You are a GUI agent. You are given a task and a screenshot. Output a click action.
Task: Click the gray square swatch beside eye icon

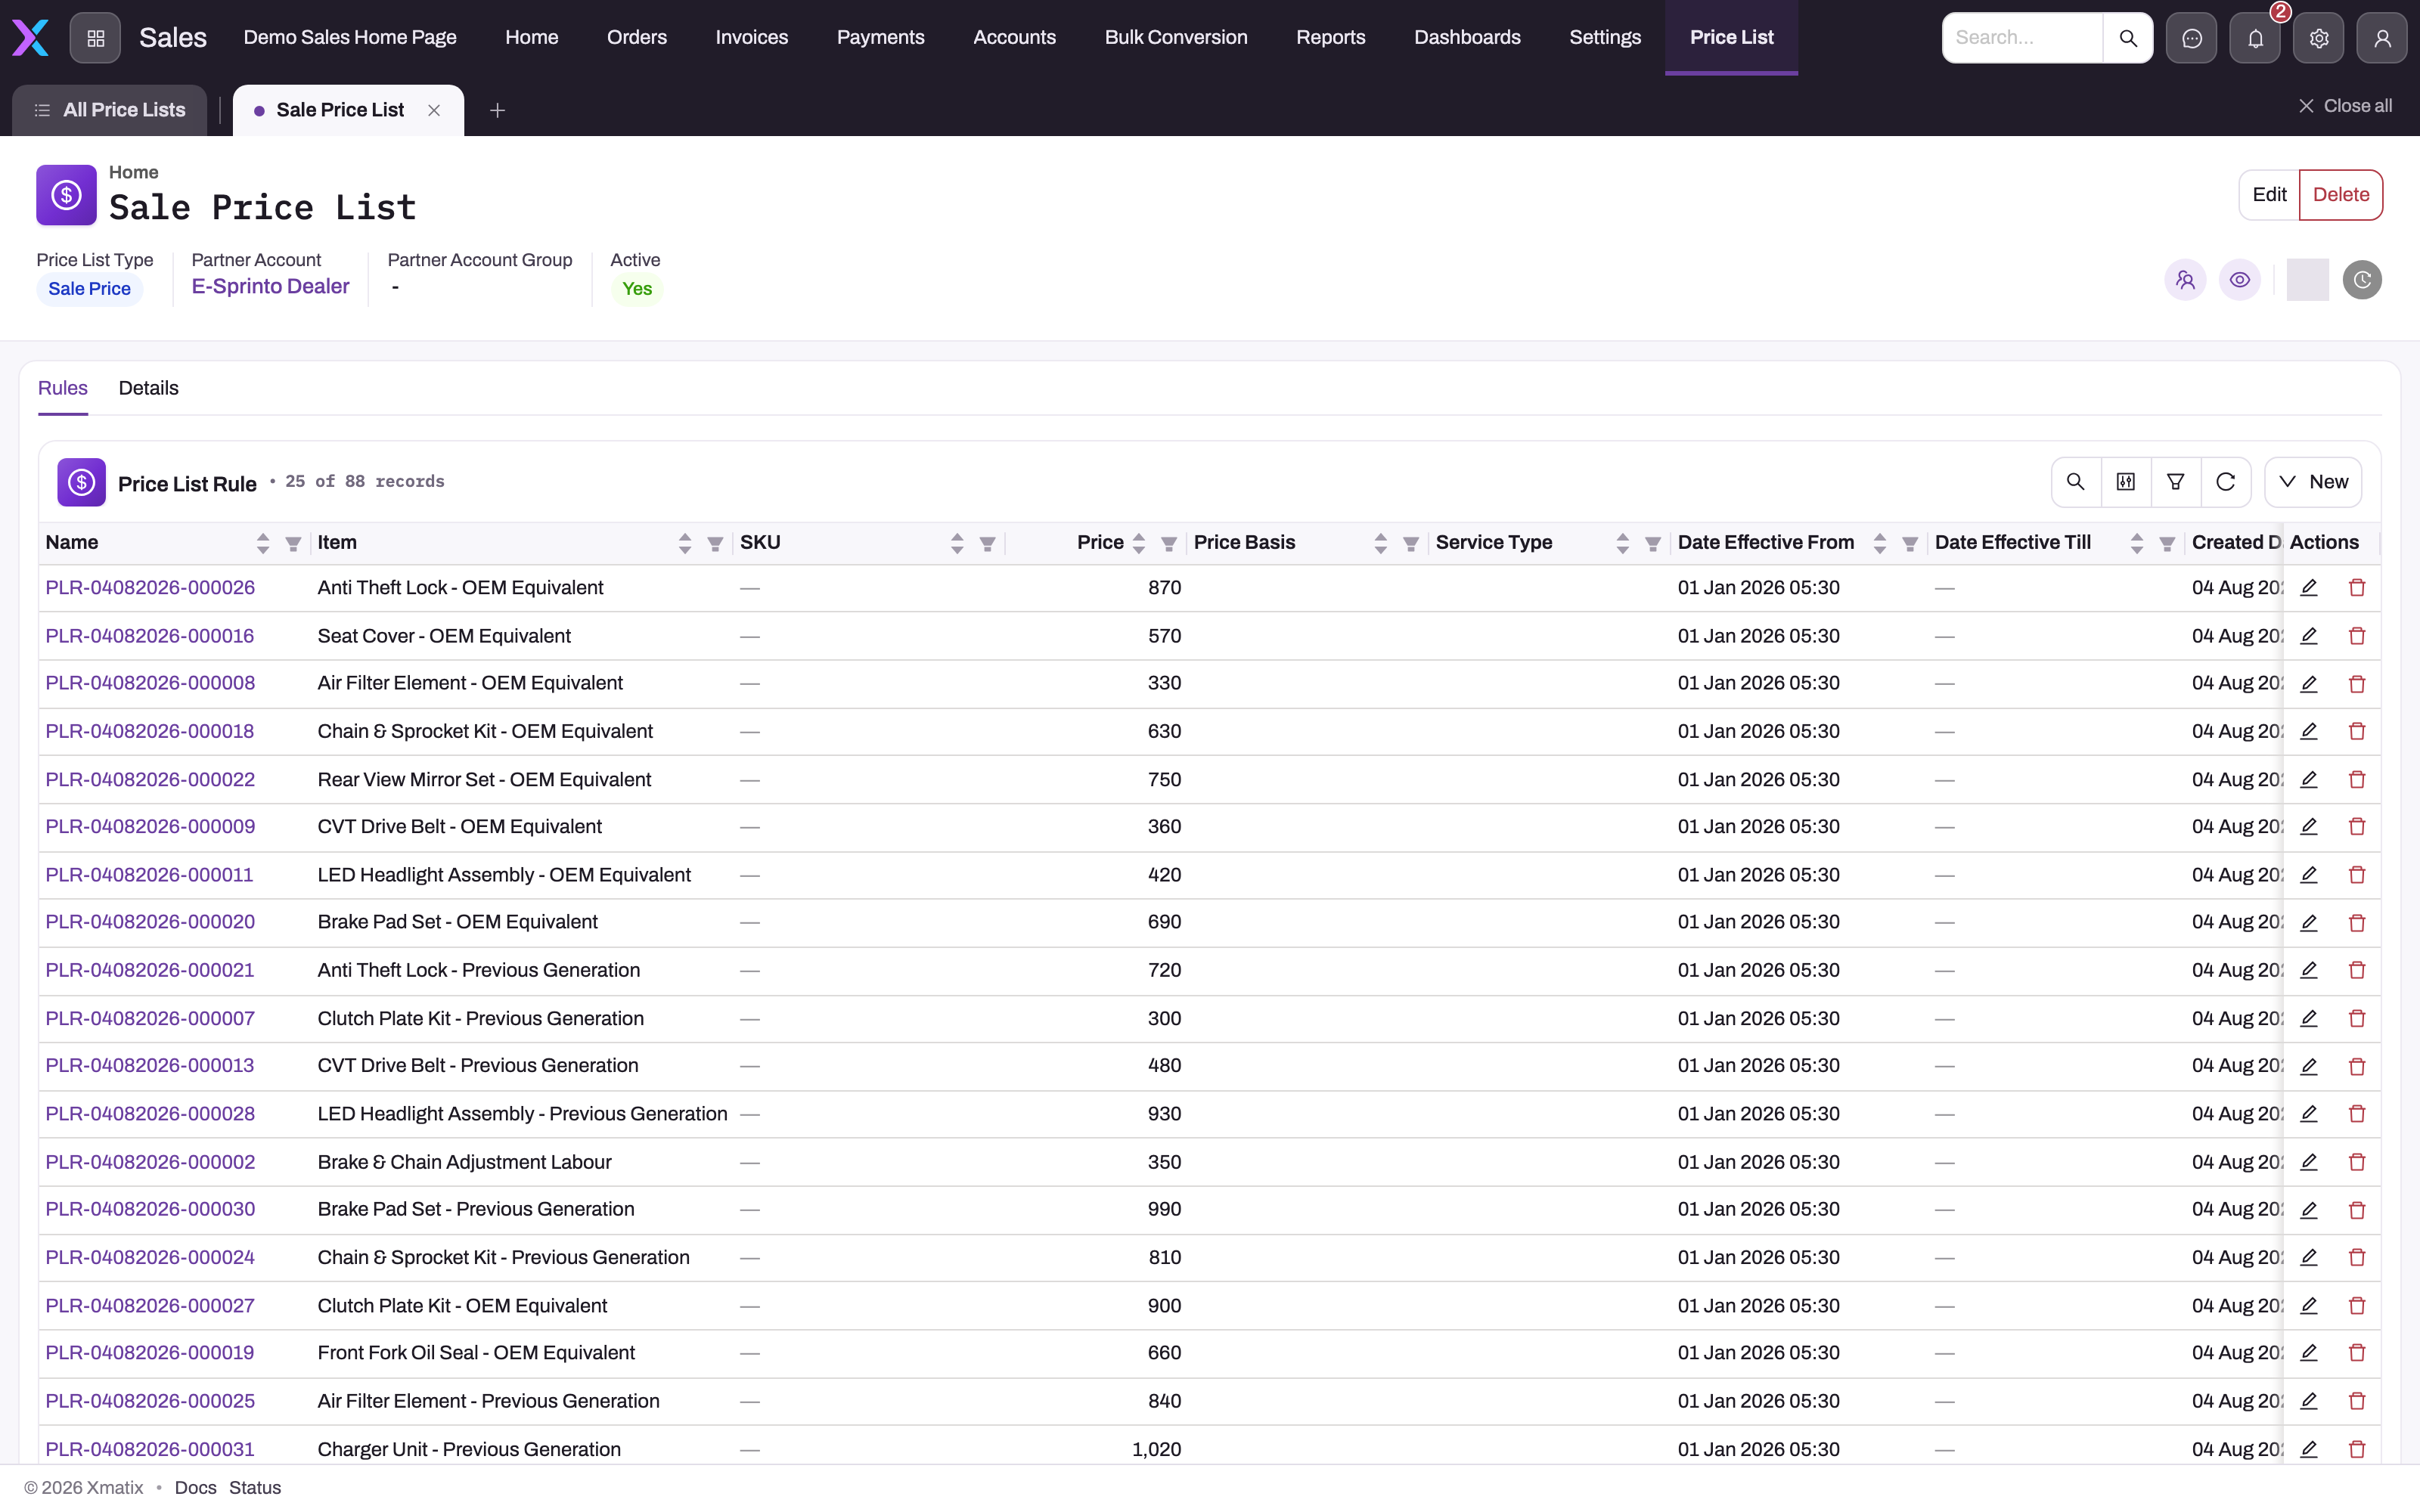(2307, 280)
